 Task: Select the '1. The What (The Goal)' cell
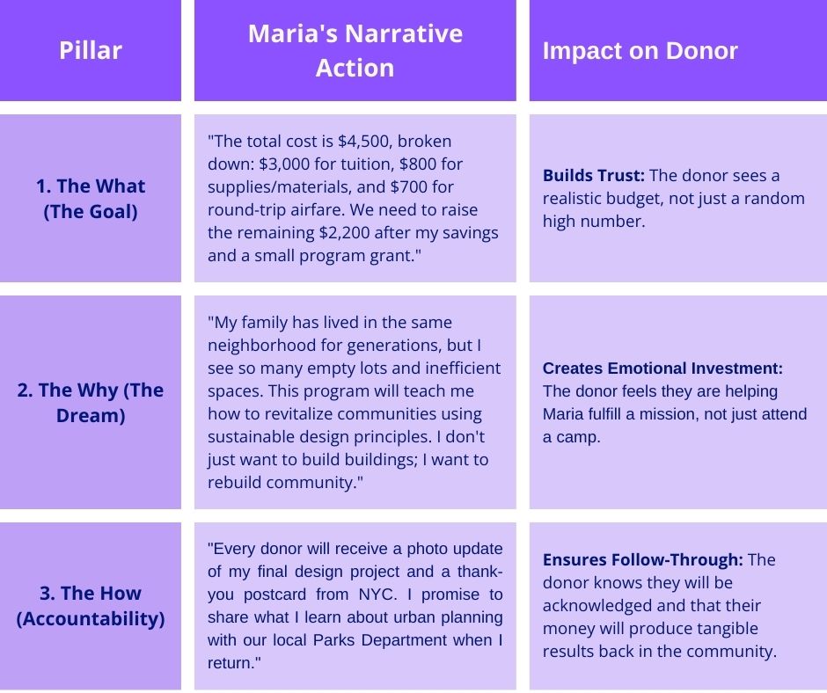click(91, 198)
